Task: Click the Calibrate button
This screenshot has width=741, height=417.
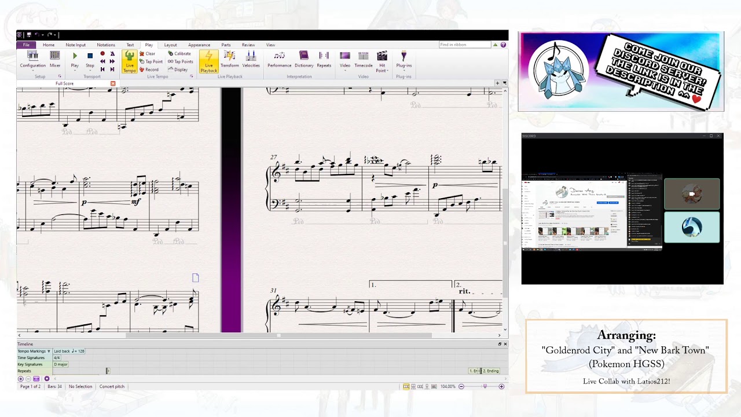Action: pos(179,53)
